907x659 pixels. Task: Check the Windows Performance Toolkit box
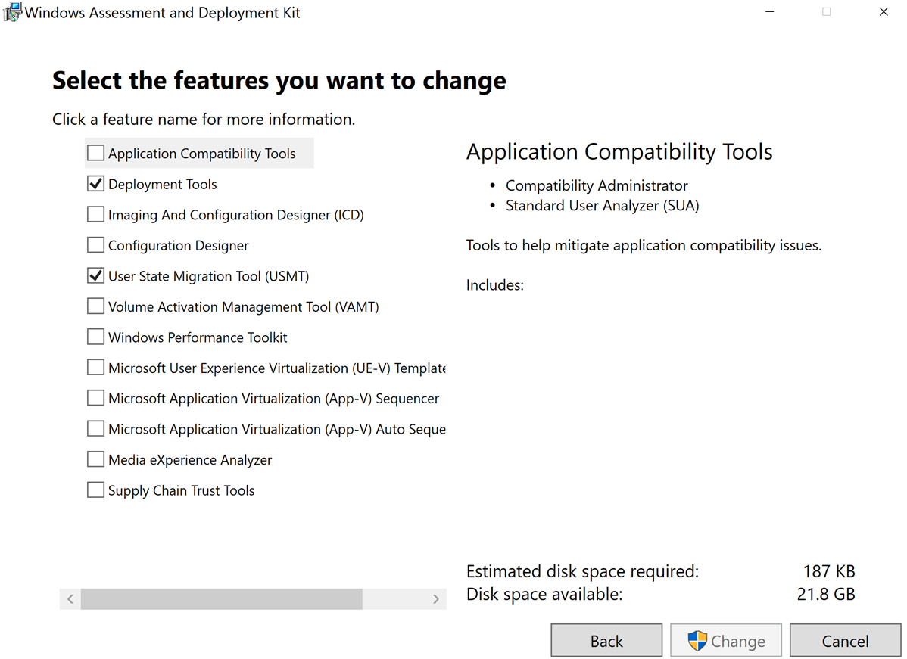(x=95, y=337)
